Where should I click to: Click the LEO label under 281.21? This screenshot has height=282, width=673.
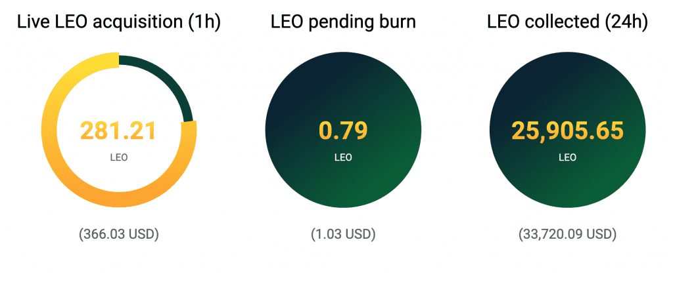click(118, 157)
